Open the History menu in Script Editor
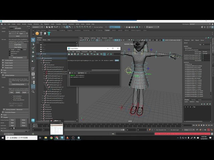This screenshot has width=214, height=160. 78,52
